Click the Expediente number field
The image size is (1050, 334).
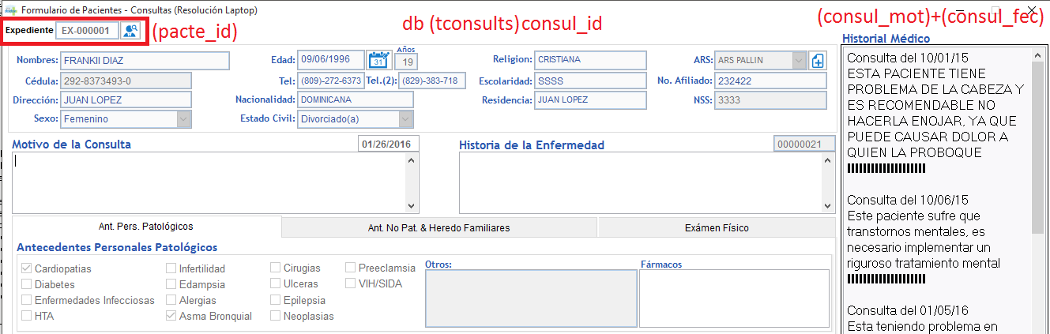(x=87, y=30)
